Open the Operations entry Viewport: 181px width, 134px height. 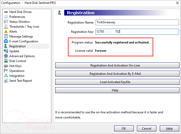click(17, 71)
